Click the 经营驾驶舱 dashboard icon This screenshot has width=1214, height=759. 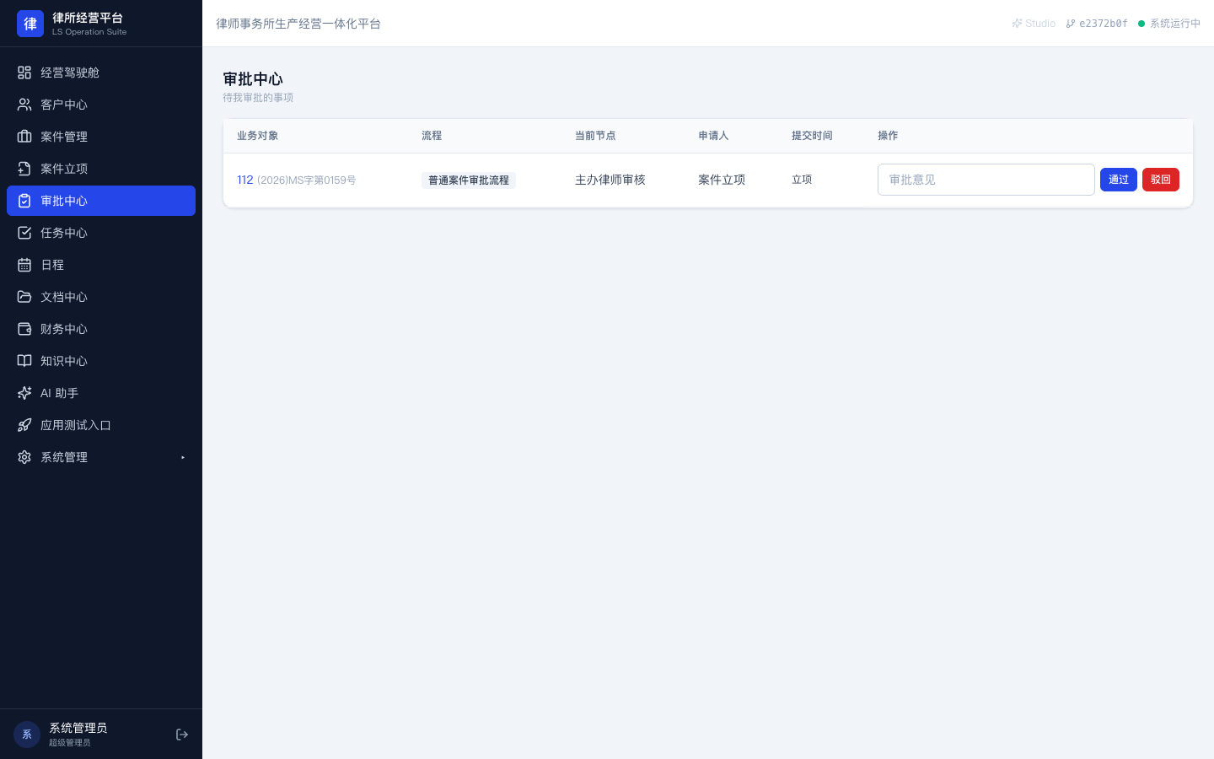tap(24, 73)
